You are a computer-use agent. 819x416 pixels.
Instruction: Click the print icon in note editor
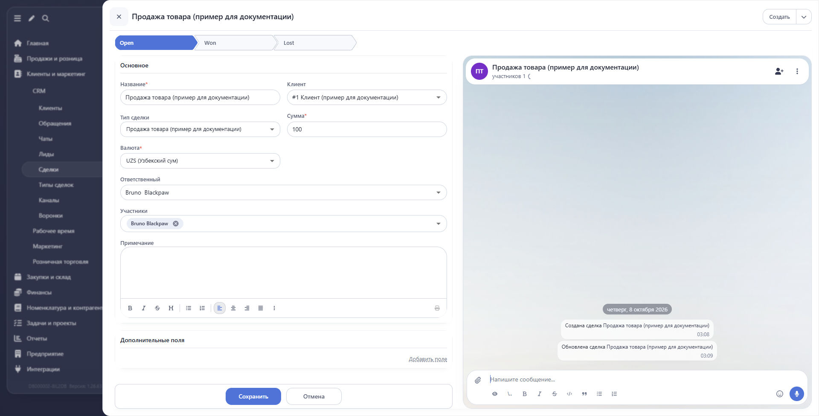tap(437, 308)
